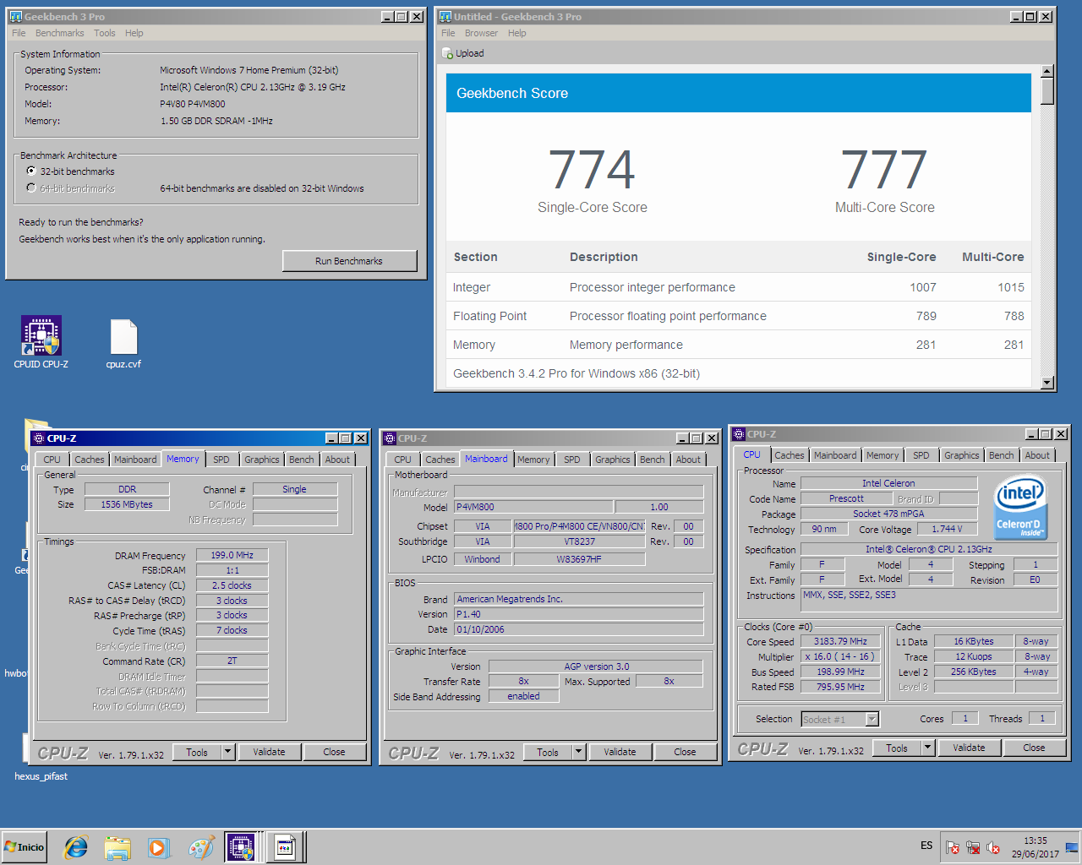Switch to Geekbench via taskbar icon
Image resolution: width=1082 pixels, height=865 pixels.
[x=285, y=847]
